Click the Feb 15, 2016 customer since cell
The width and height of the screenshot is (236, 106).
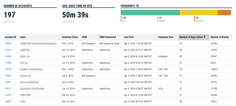68,102
